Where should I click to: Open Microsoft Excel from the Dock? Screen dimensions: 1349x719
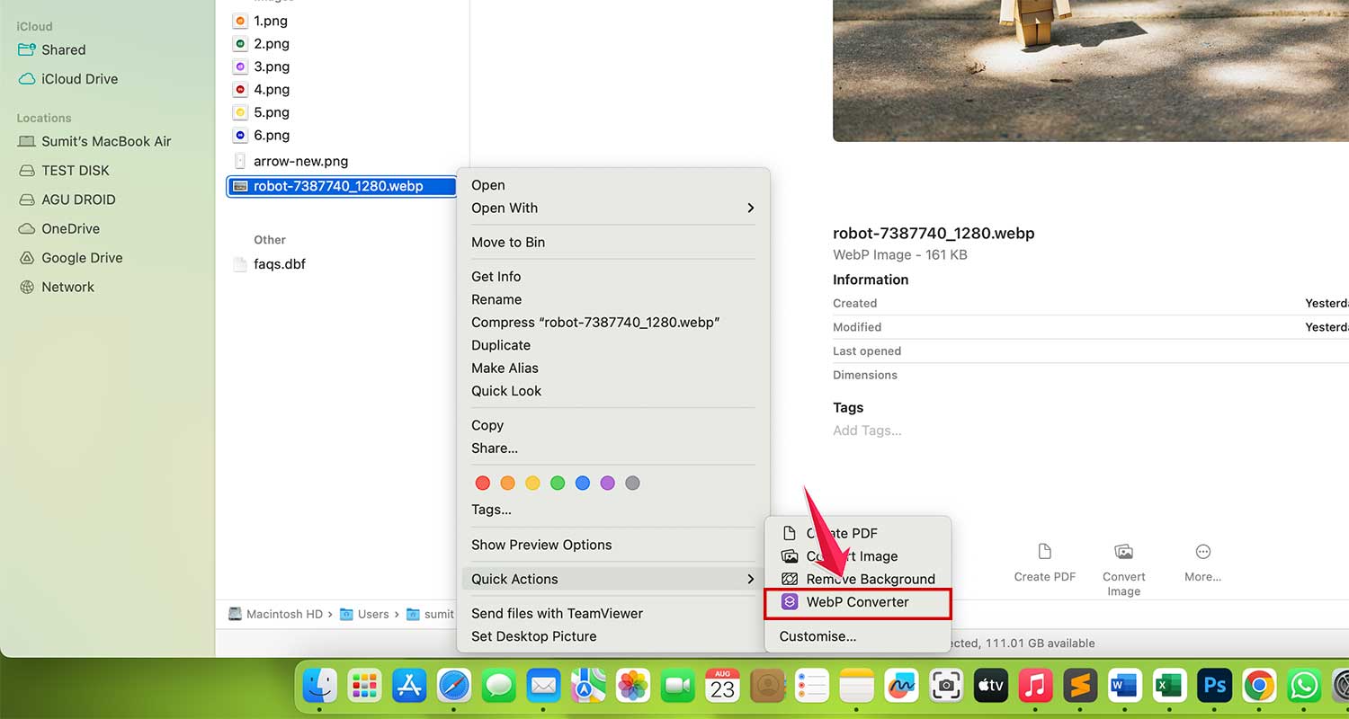pyautogui.click(x=1169, y=686)
